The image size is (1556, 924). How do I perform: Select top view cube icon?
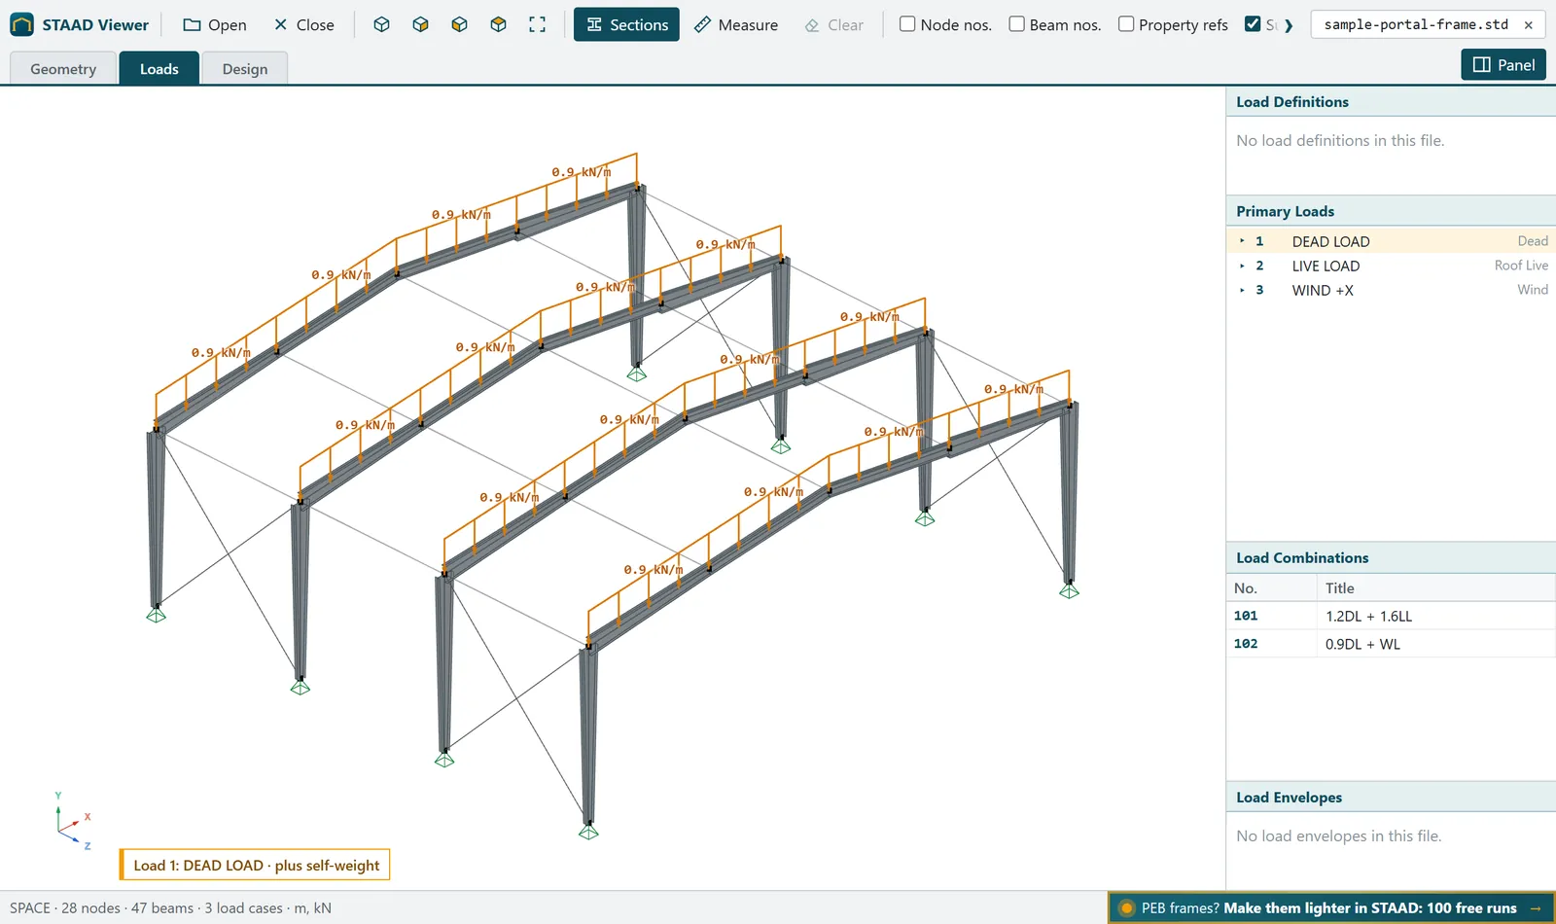click(498, 24)
